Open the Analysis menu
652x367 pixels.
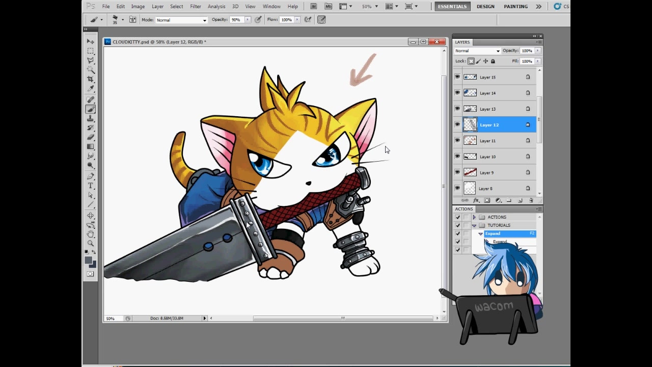tap(216, 6)
